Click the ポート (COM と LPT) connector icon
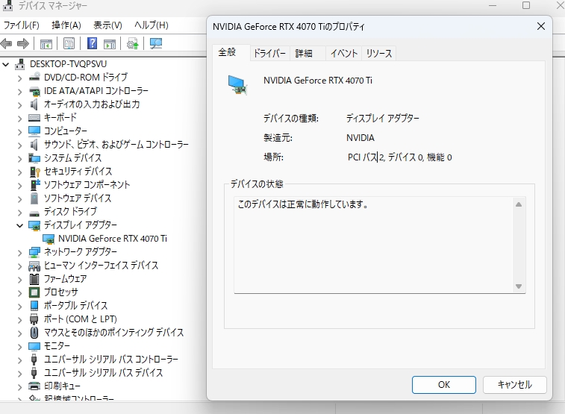 34,319
